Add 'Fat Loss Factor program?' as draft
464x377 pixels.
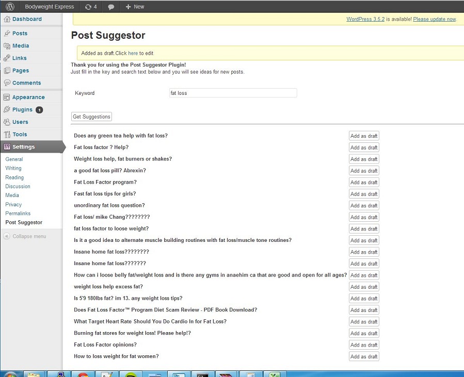click(x=364, y=183)
